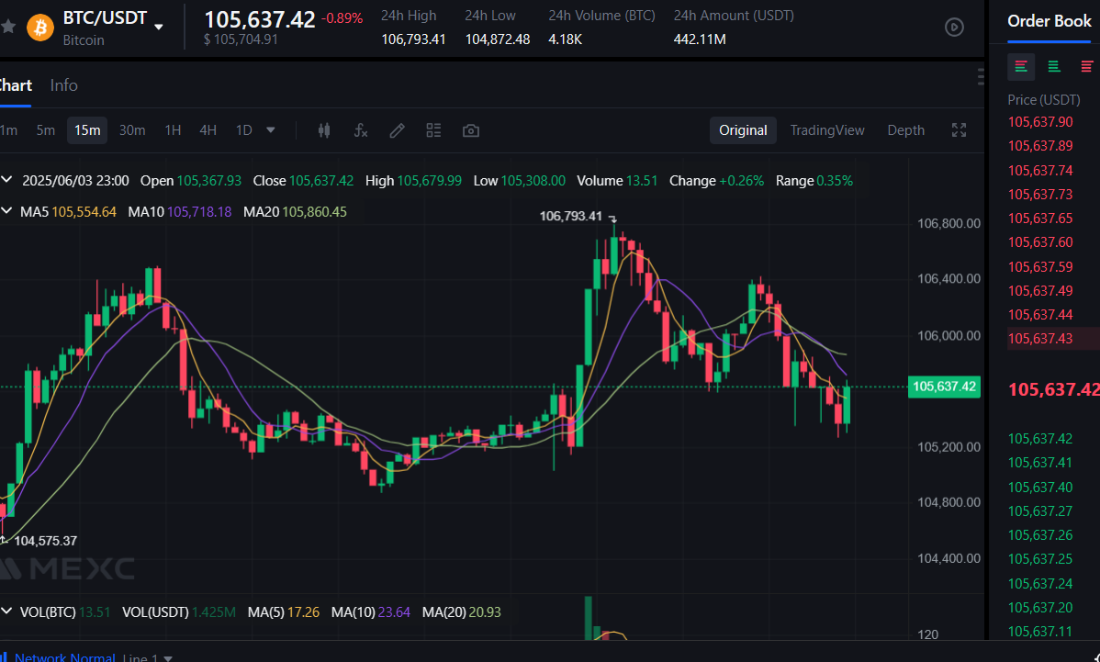
Task: Open the chart layout list icon
Action: (x=433, y=130)
